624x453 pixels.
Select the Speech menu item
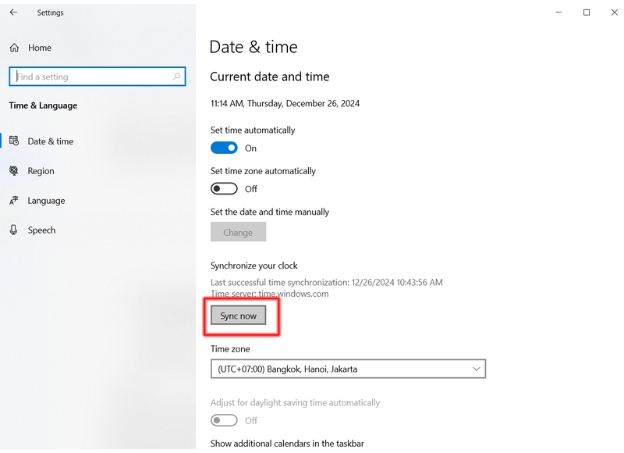[x=41, y=230]
